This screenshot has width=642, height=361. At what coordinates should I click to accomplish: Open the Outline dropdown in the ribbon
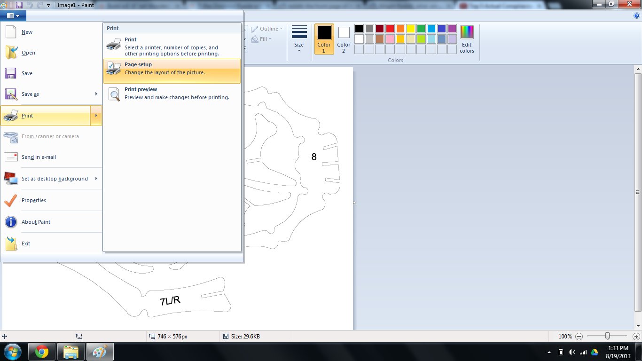pos(267,29)
